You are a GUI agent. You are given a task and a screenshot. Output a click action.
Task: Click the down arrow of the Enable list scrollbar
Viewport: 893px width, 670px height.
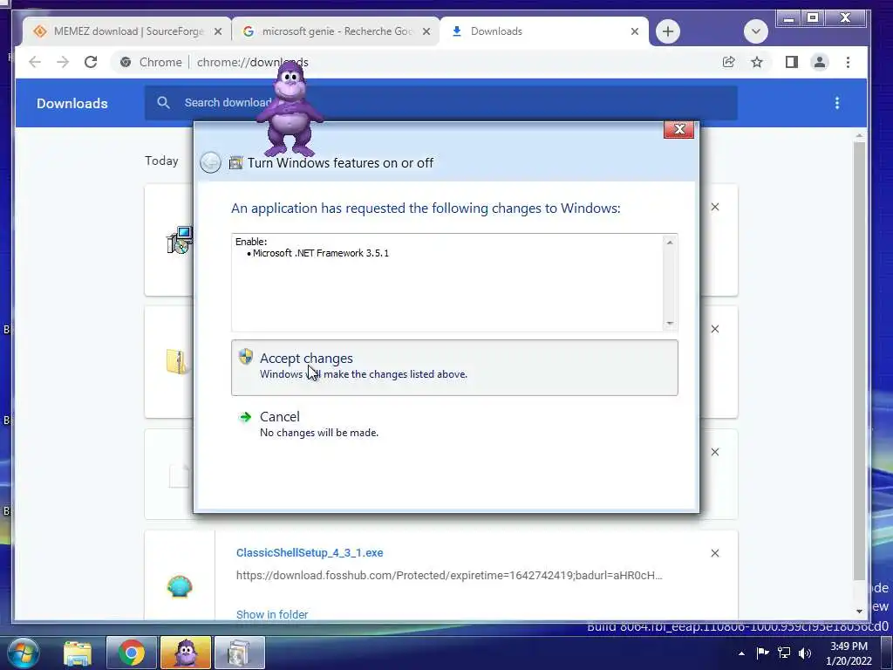670,323
